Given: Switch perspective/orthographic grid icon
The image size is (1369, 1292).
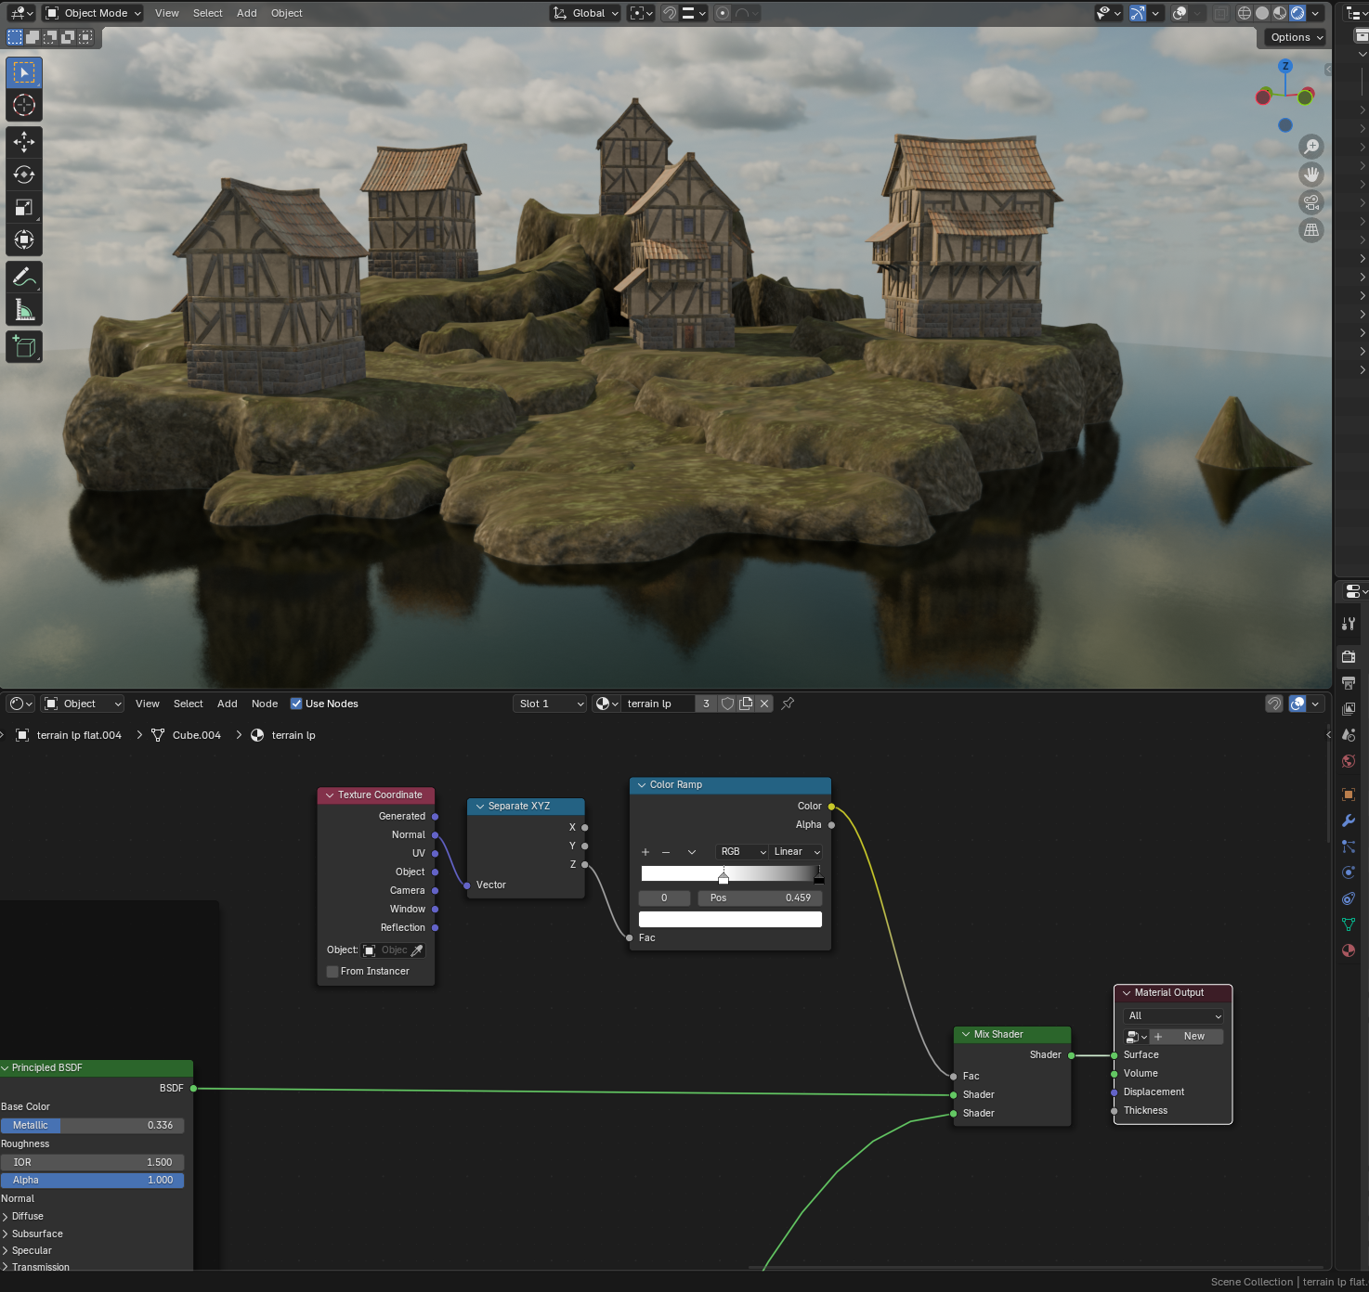Looking at the screenshot, I should click(1311, 230).
